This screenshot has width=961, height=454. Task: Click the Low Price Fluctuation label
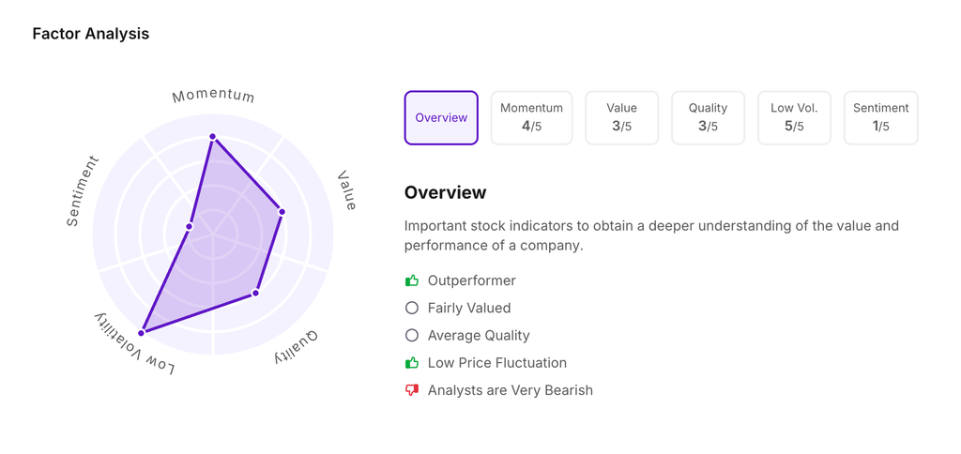[x=497, y=363]
